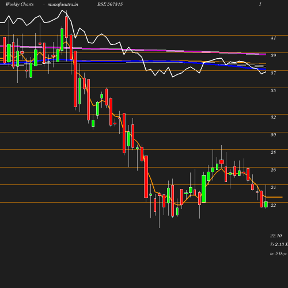
Task: Click the last price value 22.10
Action: (x=276, y=236)
